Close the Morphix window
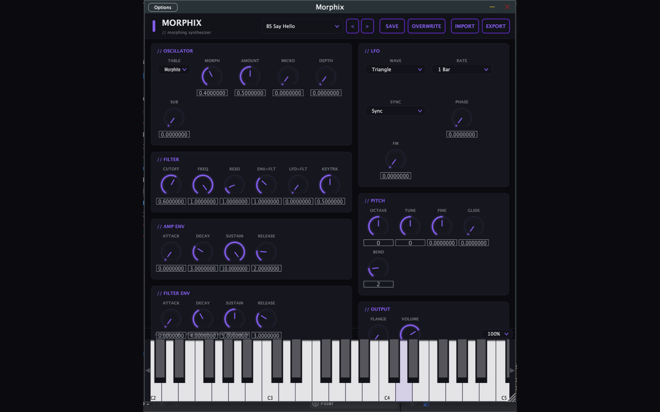Screen dimensions: 660x412 pos(507,7)
